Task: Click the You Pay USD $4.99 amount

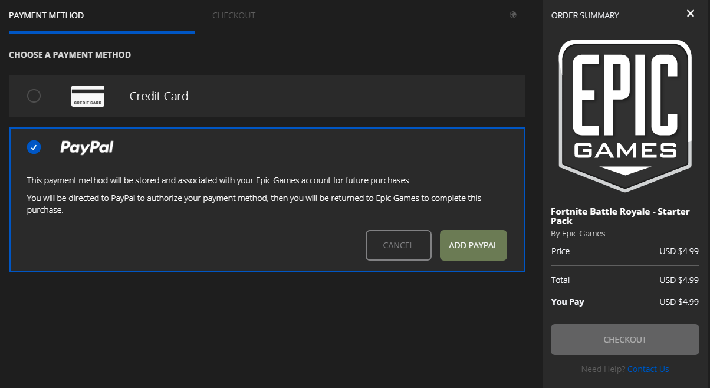Action: [x=679, y=302]
